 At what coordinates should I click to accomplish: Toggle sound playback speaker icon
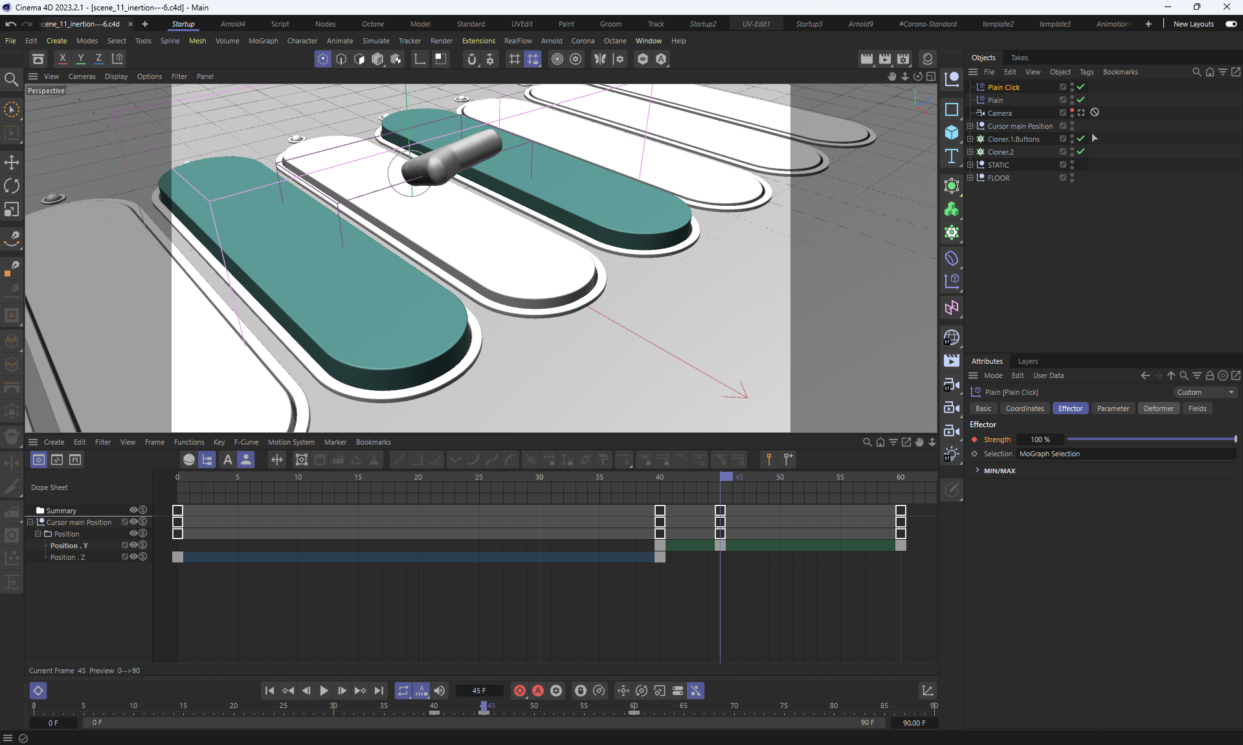tap(440, 691)
